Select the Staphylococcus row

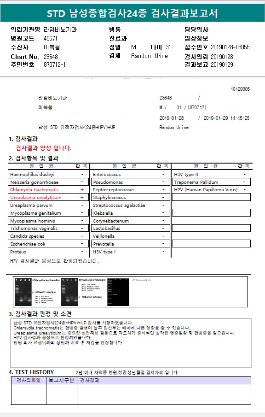coord(130,197)
